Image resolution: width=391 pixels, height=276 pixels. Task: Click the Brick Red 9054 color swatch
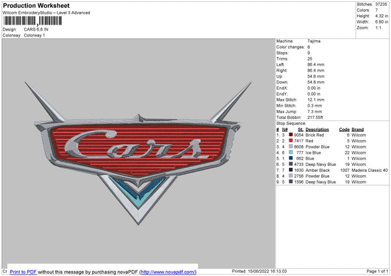click(291, 135)
